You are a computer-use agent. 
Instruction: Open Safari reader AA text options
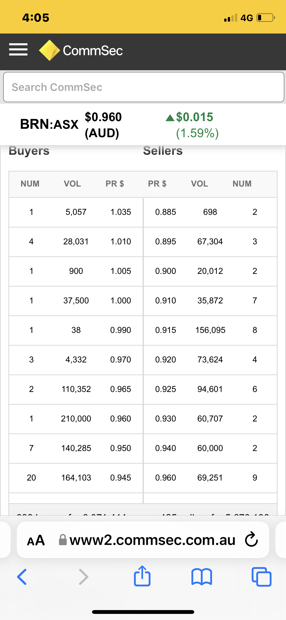click(x=36, y=540)
